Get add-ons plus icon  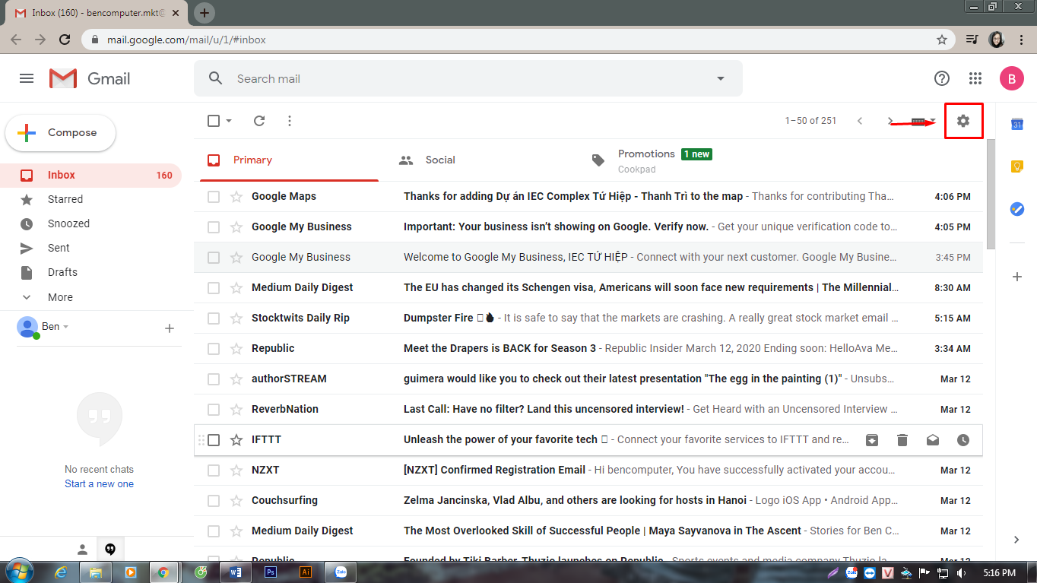tap(1017, 277)
